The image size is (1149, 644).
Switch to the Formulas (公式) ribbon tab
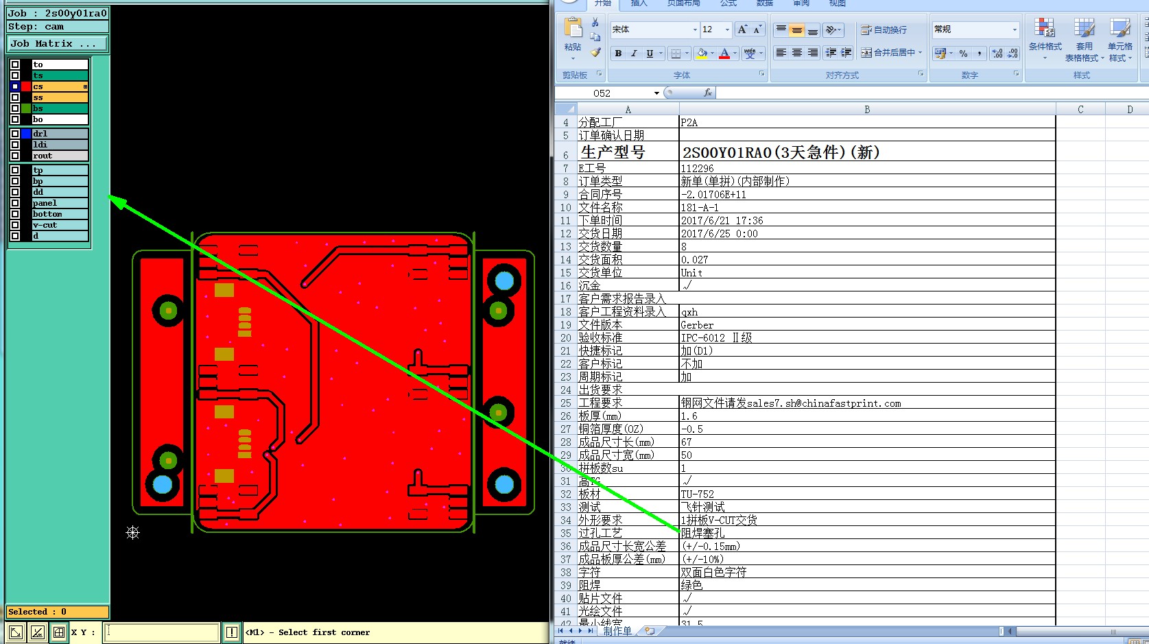pos(729,4)
